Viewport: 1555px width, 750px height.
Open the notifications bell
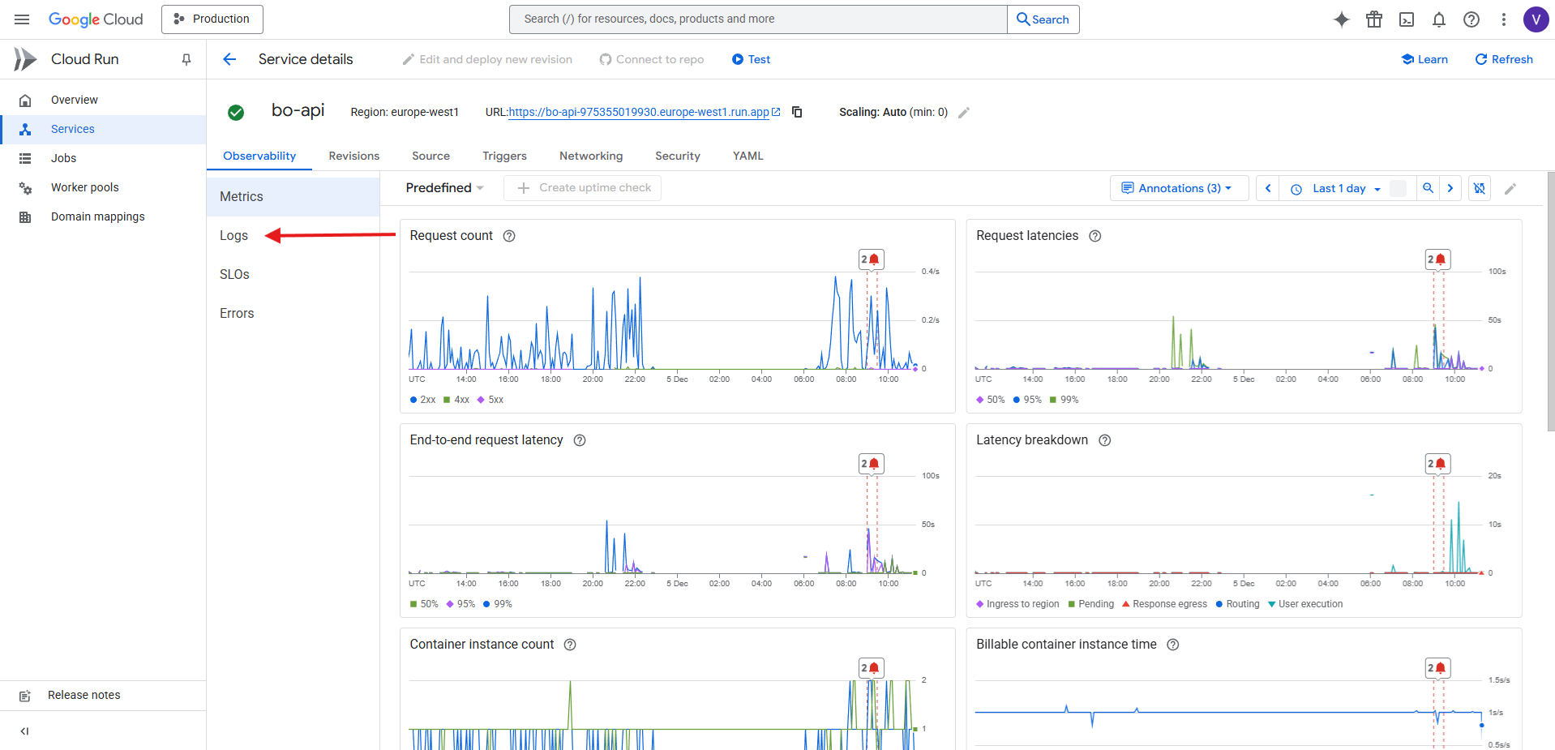[x=1439, y=19]
